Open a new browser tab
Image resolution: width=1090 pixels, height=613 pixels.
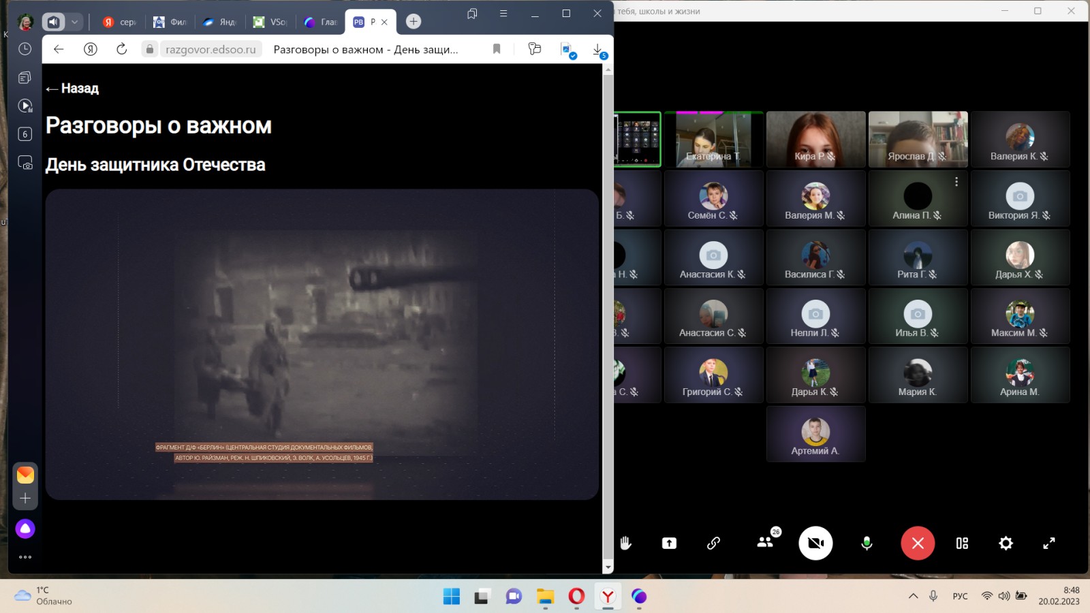(414, 22)
